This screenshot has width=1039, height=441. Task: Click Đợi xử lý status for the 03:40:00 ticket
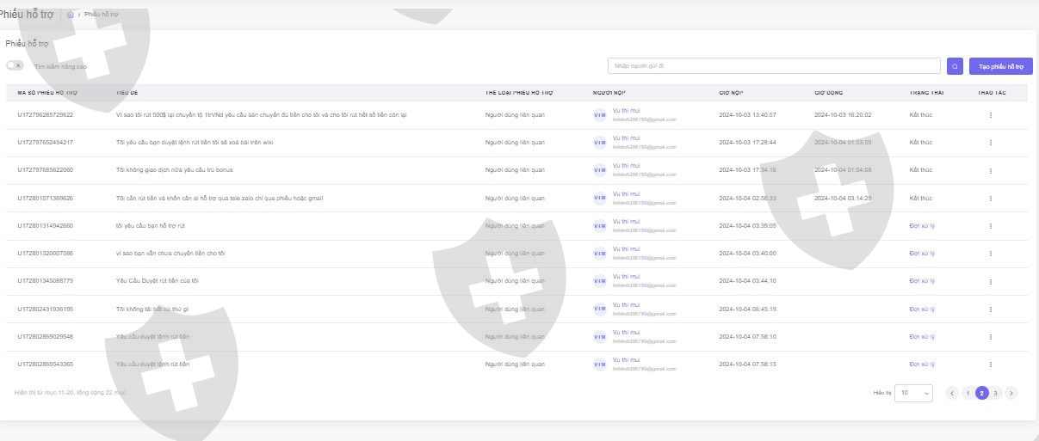pos(922,254)
